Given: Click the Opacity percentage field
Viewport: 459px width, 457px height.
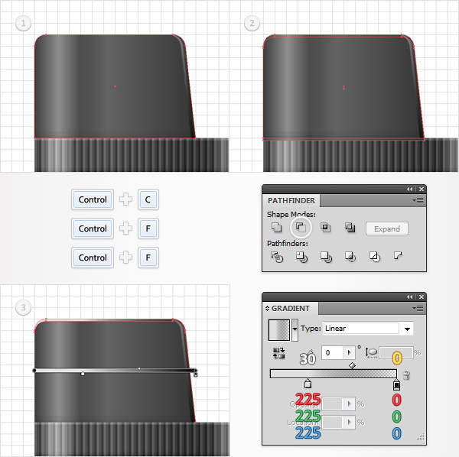Looking at the screenshot, I should coord(332,404).
